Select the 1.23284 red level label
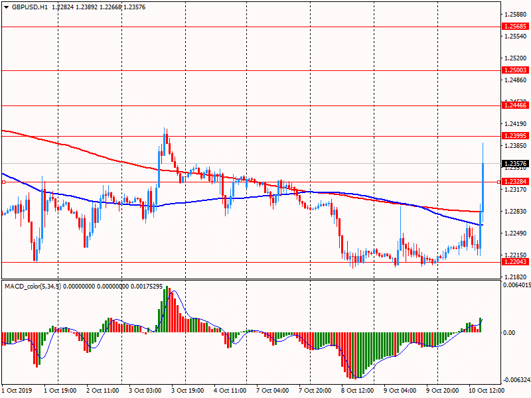The height and width of the screenshot is (398, 531). [x=515, y=181]
